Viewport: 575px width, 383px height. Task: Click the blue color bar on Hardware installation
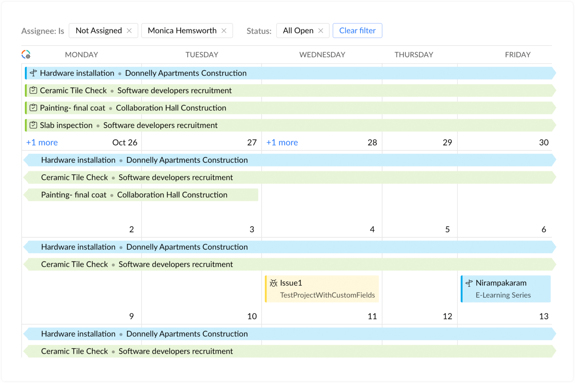[x=26, y=73]
